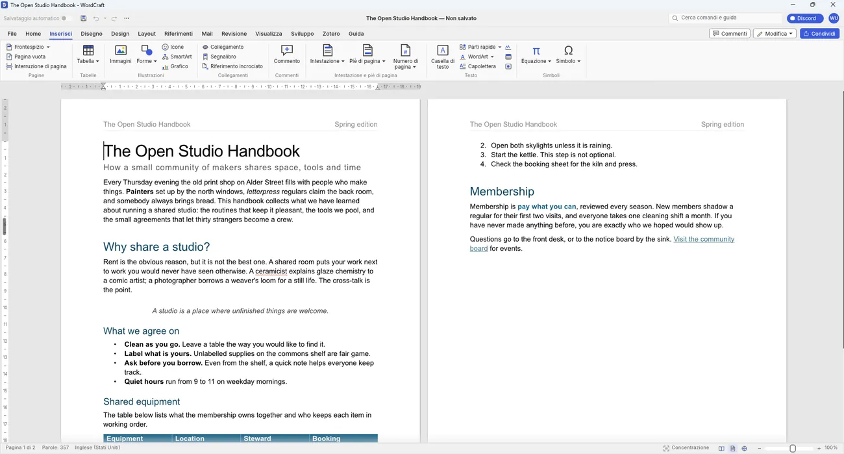Switch to the Disegno tab
The width and height of the screenshot is (844, 454).
pyautogui.click(x=92, y=34)
